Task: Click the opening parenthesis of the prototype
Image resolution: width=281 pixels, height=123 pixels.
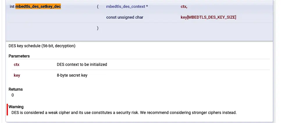Action: point(98,7)
